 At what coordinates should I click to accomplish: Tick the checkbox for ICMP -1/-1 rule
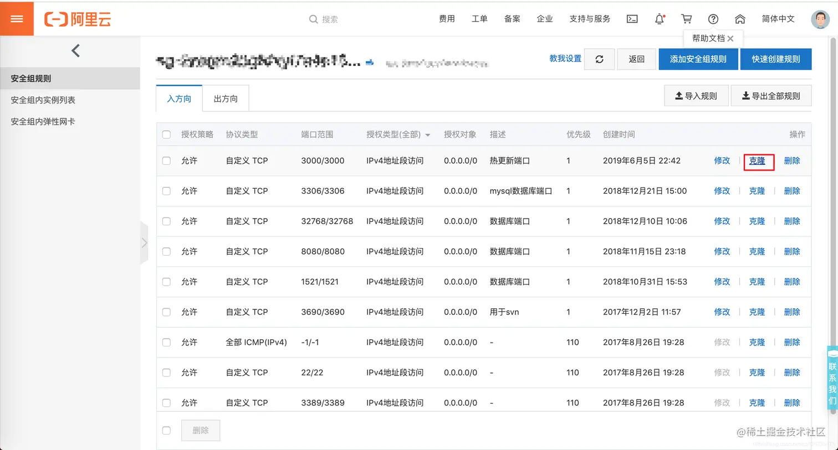[166, 342]
